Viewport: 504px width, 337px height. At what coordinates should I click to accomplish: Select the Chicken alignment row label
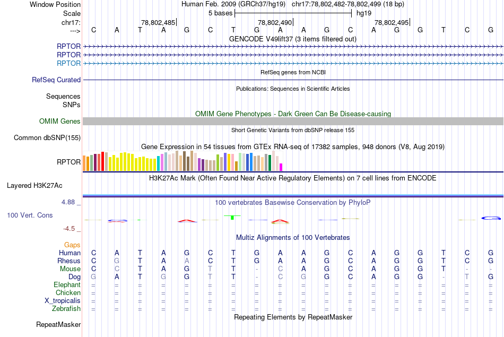pos(68,292)
